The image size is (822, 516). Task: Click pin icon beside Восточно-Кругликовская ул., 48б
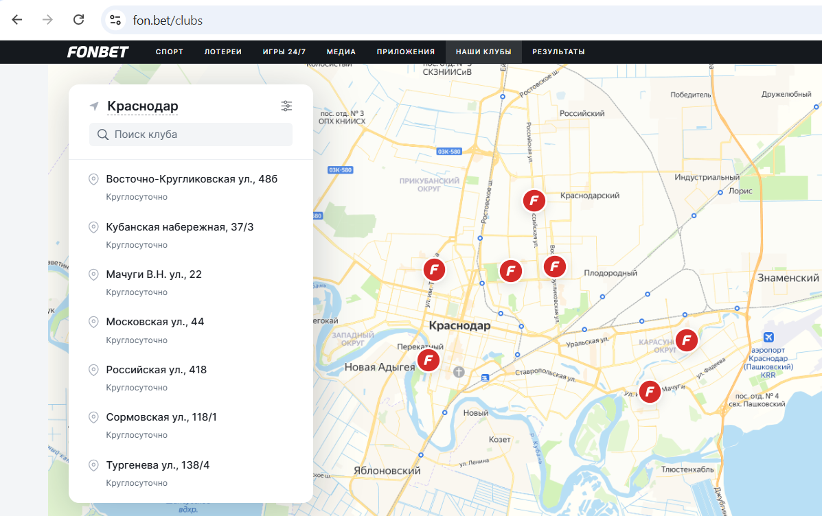pos(93,179)
